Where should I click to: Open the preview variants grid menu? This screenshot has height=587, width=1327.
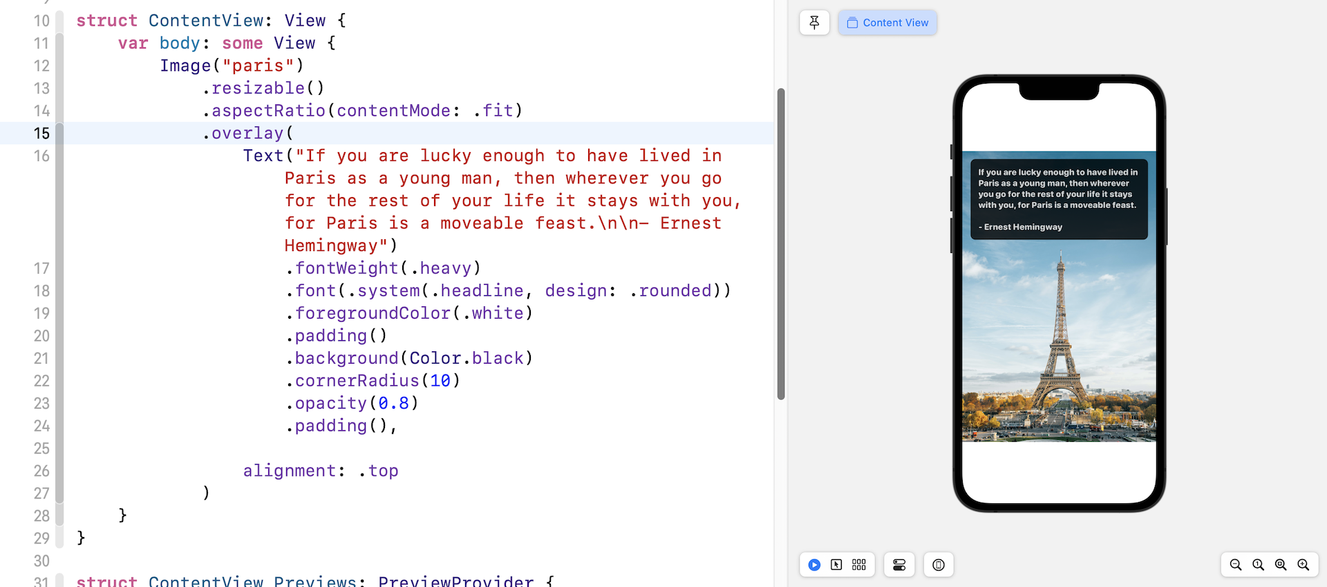(x=859, y=565)
